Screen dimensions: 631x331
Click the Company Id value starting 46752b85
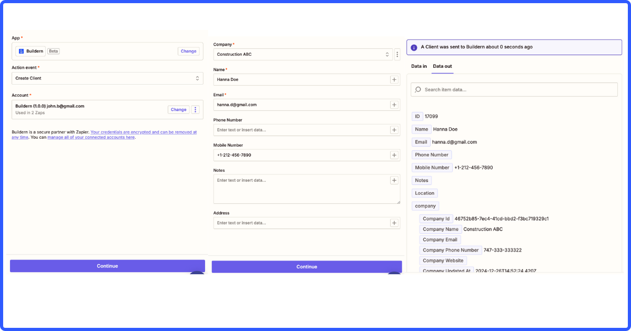point(502,219)
